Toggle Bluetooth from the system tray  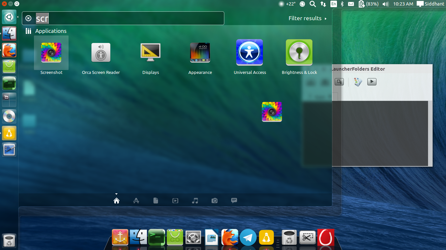pyautogui.click(x=342, y=4)
